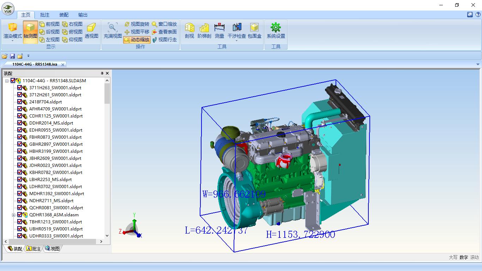
Task: Select 查看表面 view surface tool
Action: 164,32
